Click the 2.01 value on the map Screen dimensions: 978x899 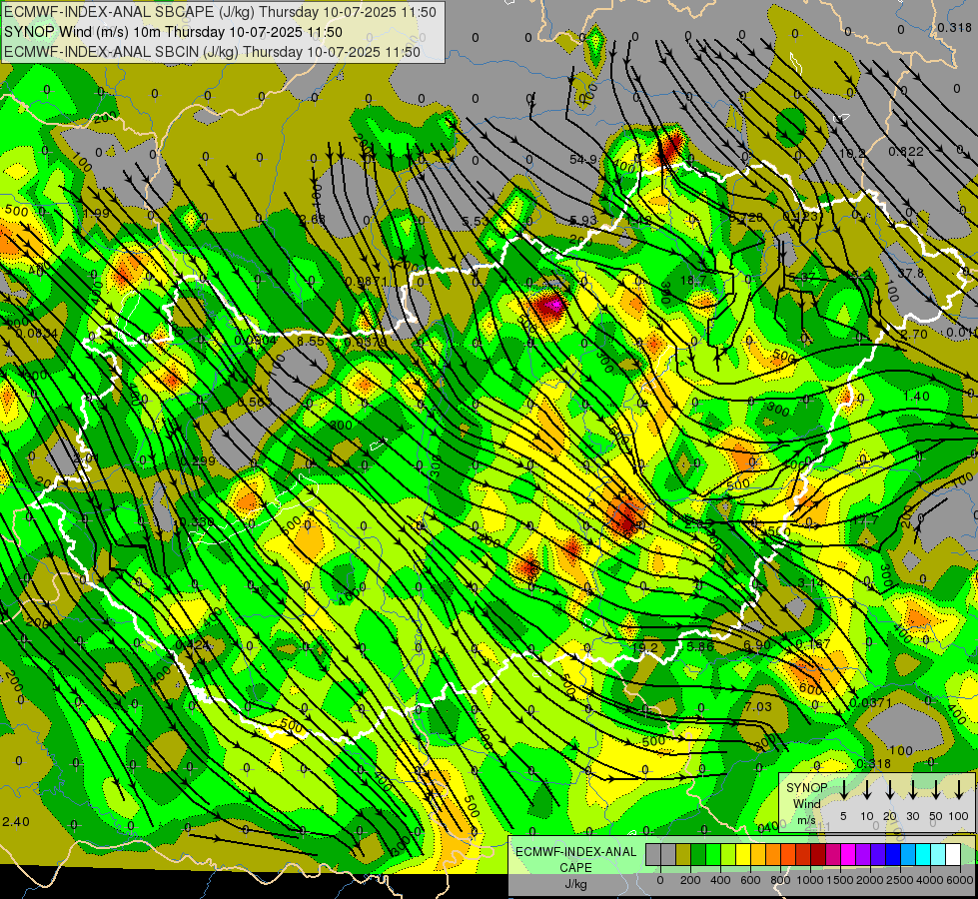pyautogui.click(x=87, y=458)
